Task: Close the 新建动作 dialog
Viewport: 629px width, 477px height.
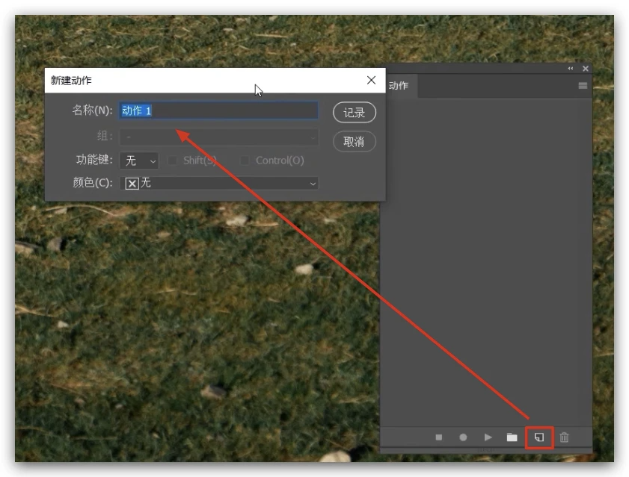Action: (371, 81)
